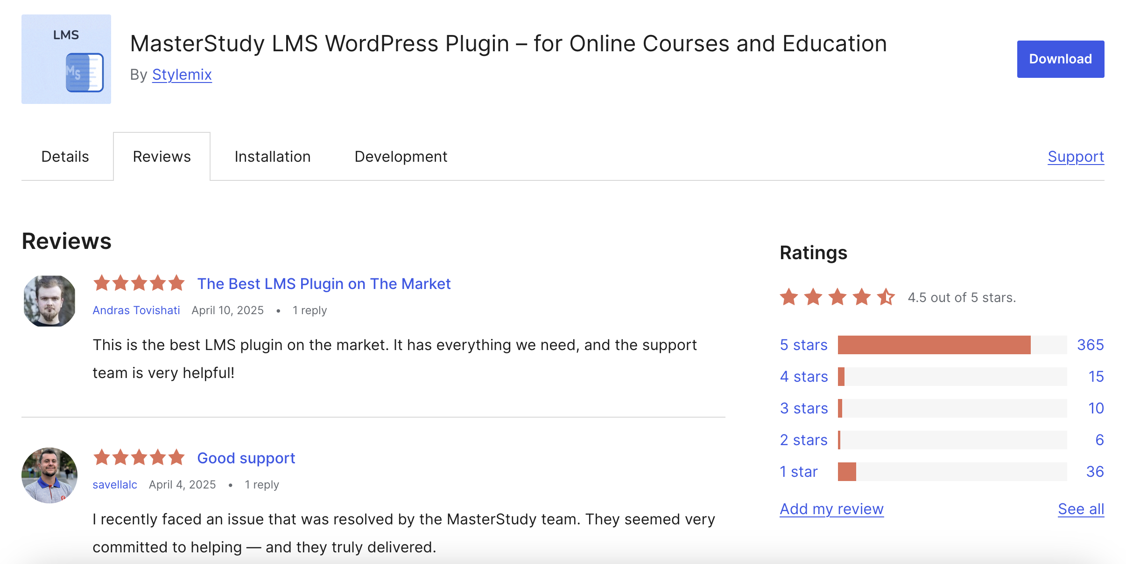Click the MasterStudy LMS plugin title
1126x564 pixels.
[508, 44]
